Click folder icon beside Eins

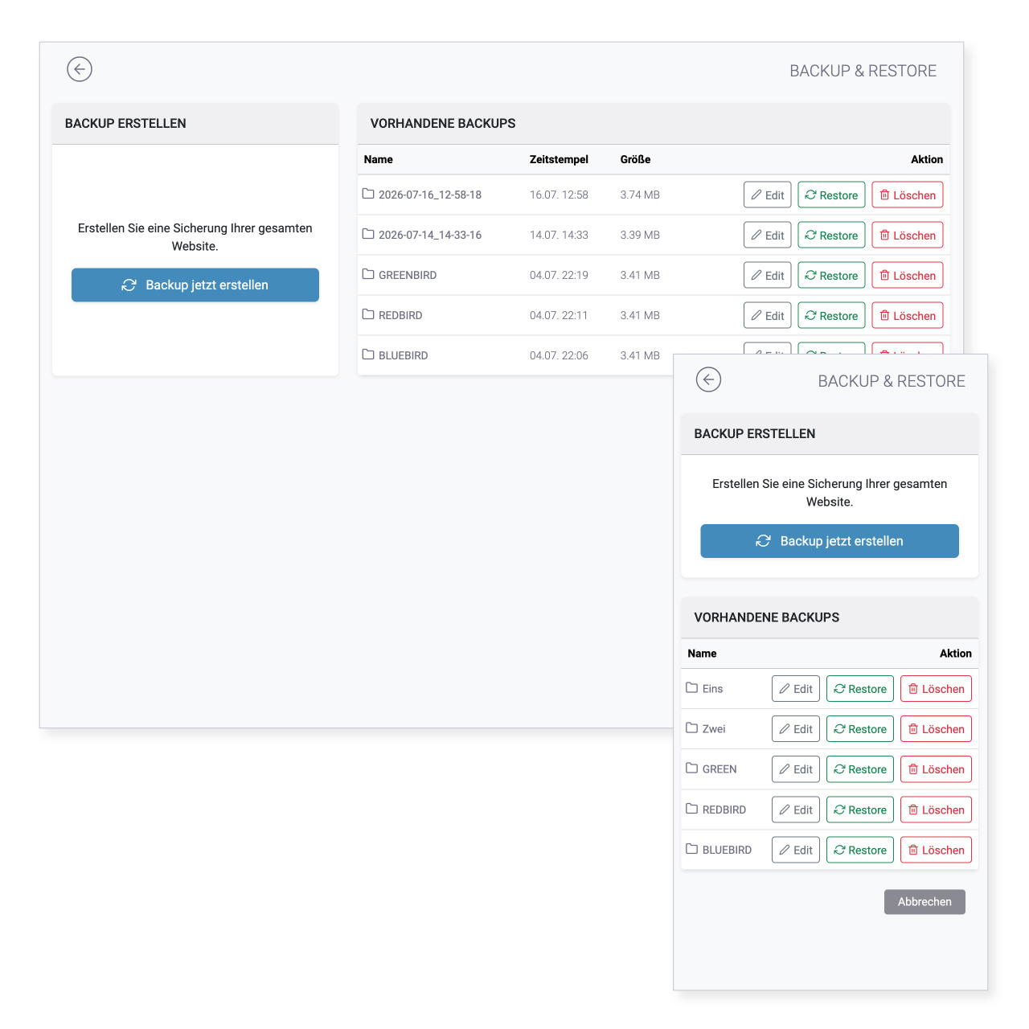pos(692,687)
